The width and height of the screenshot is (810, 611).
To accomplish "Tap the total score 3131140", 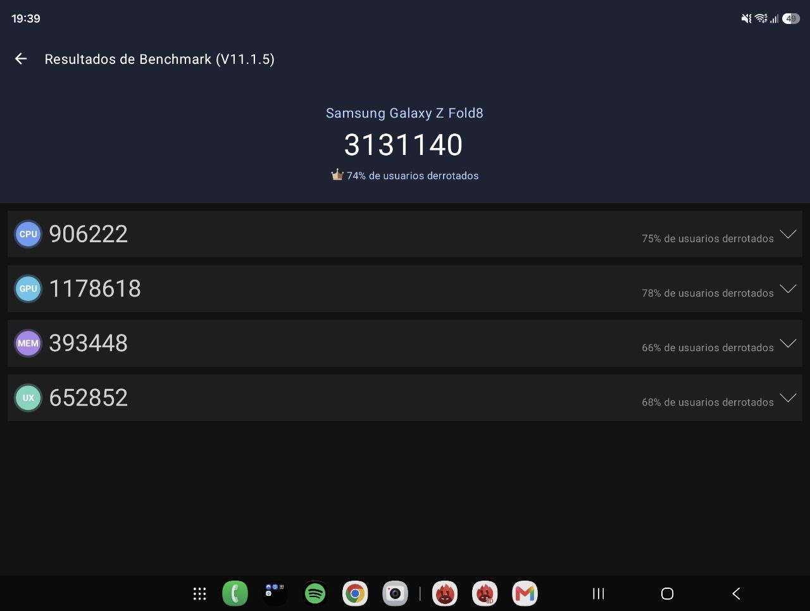I will coord(404,145).
